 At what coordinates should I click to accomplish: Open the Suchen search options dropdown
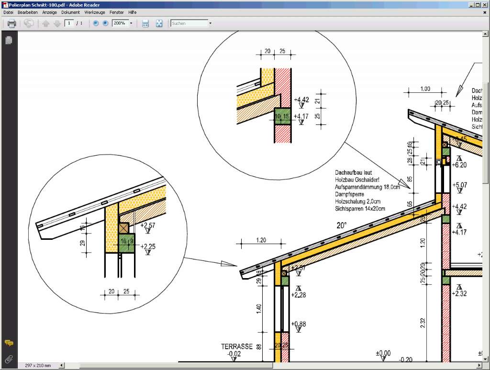click(210, 23)
